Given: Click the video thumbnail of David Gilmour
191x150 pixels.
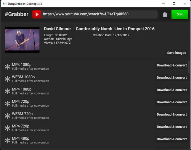Looking at the screenshot, I should pyautogui.click(x=22, y=40).
